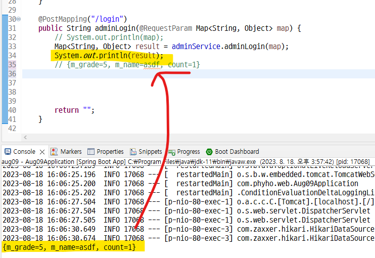Click the Console tab icon
Viewport: 375px width, 258px height.
(x=8, y=151)
